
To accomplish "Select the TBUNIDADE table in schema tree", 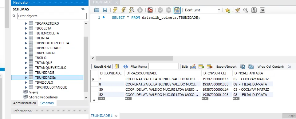I will 45,73.
